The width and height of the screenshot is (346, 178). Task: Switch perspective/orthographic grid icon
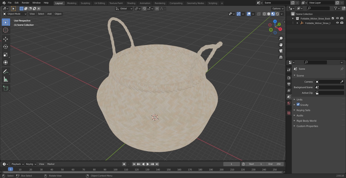pos(281,57)
